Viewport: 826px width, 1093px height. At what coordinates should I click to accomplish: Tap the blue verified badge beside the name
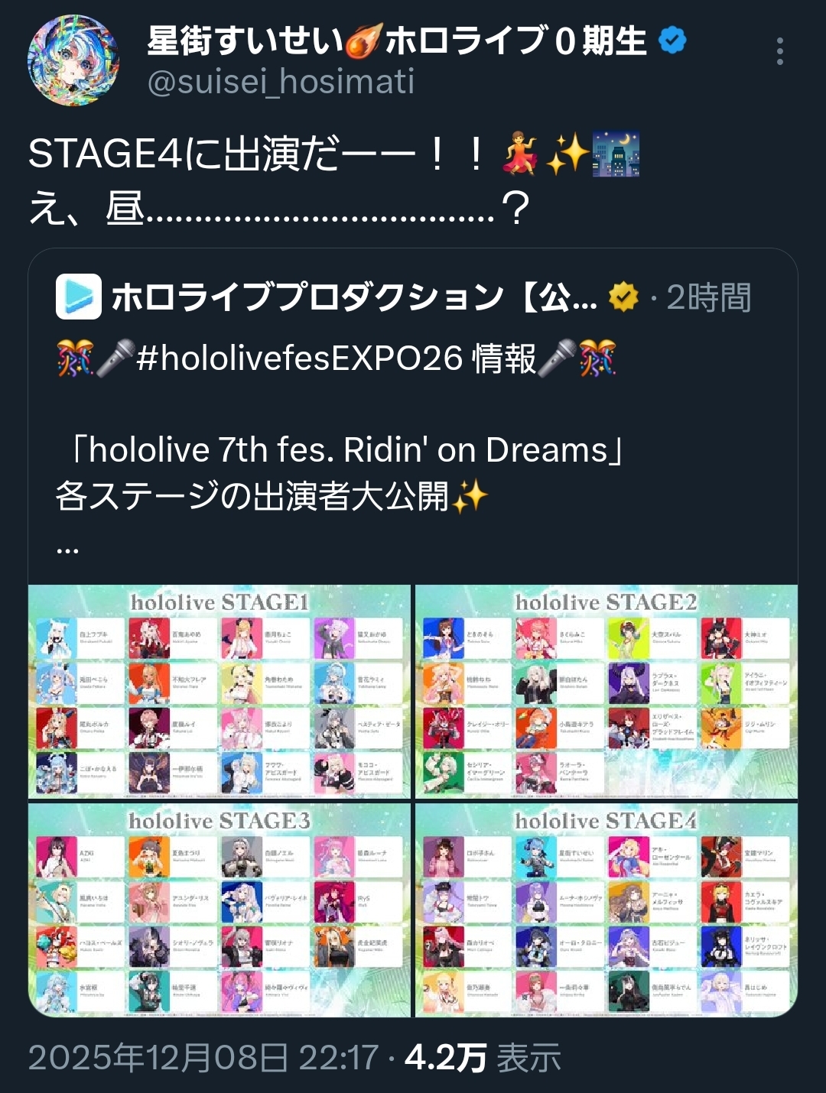[672, 41]
